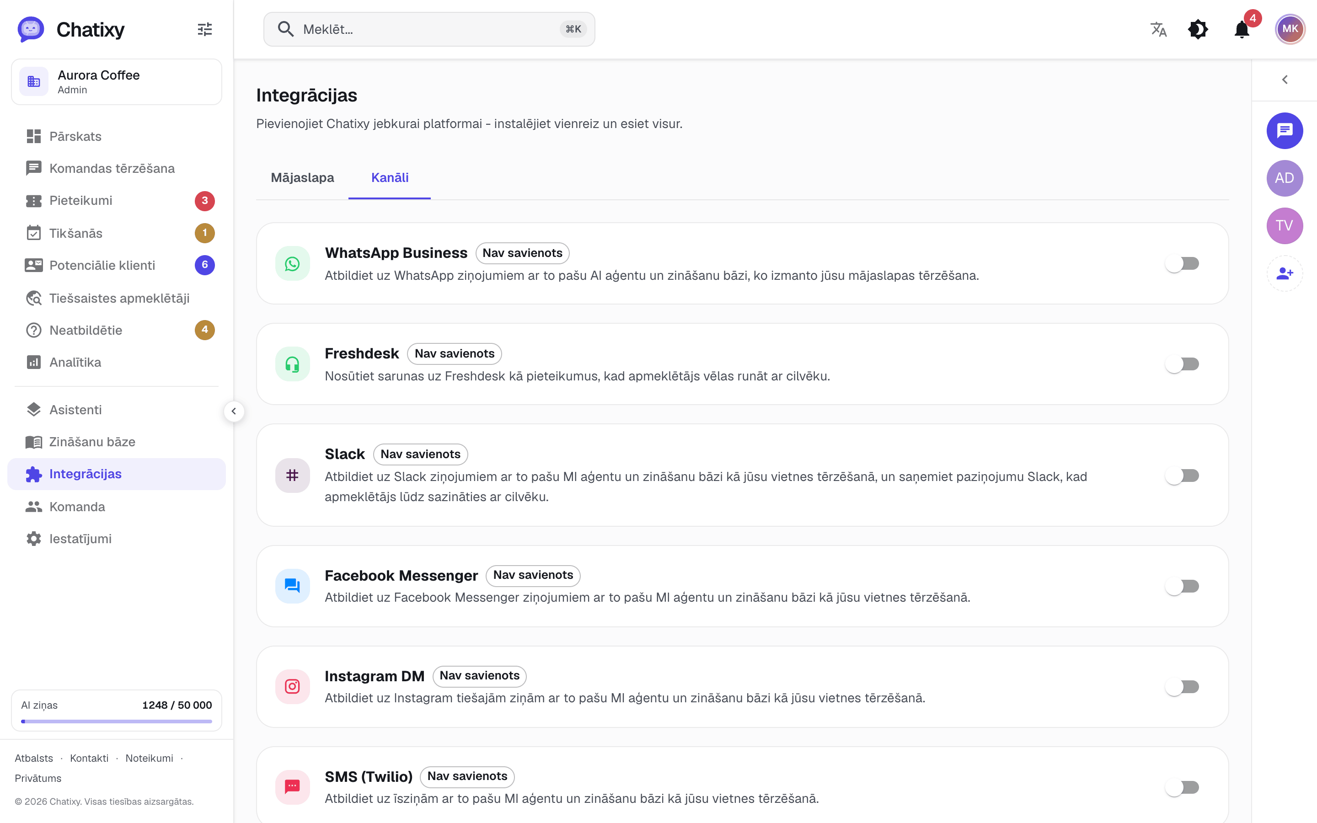Click the Potenciālie klienti badge showing 6
The image size is (1317, 823).
(204, 266)
